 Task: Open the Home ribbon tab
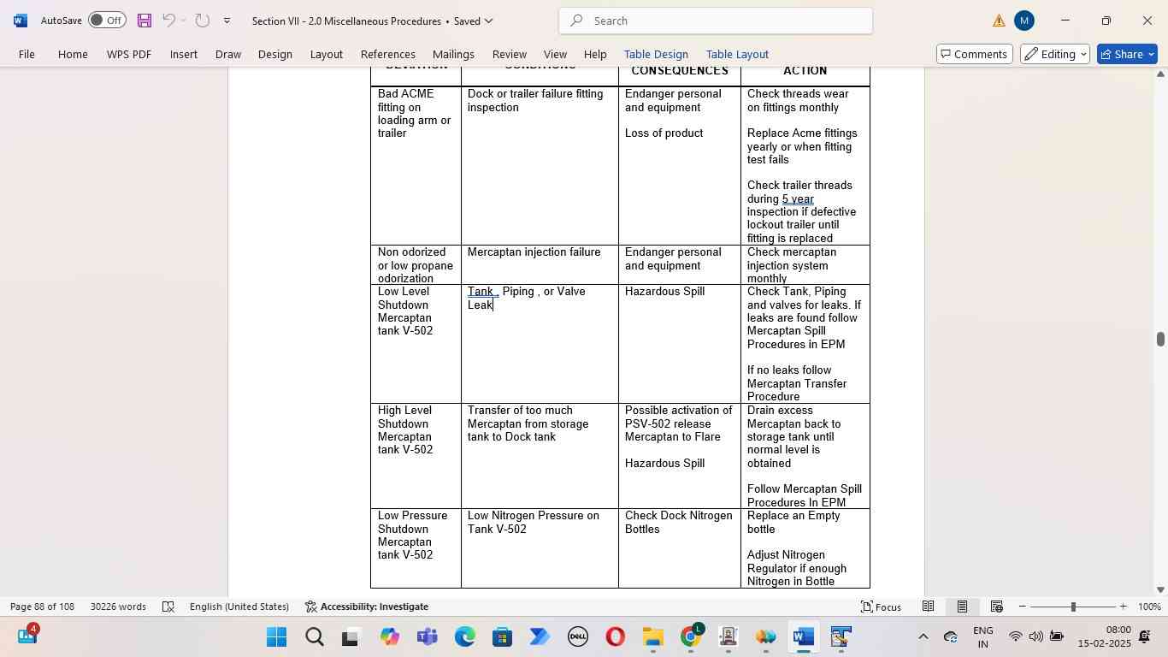pyautogui.click(x=73, y=54)
